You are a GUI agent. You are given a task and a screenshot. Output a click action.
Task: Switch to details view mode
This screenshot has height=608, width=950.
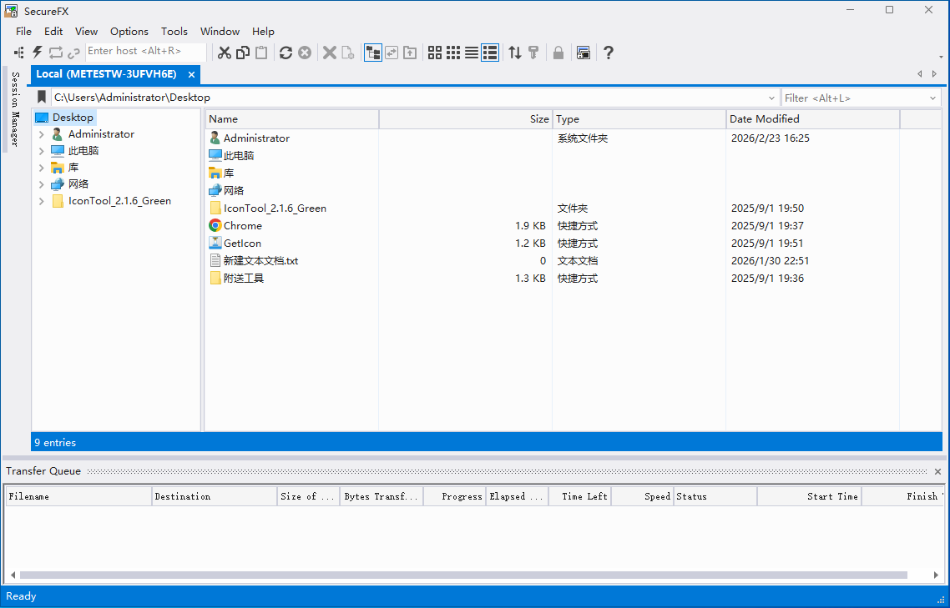click(490, 53)
